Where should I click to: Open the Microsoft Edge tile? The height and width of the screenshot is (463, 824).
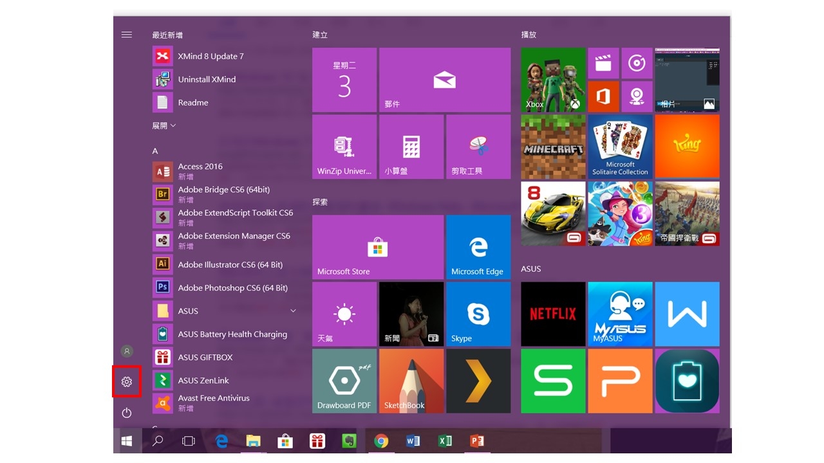click(x=478, y=247)
